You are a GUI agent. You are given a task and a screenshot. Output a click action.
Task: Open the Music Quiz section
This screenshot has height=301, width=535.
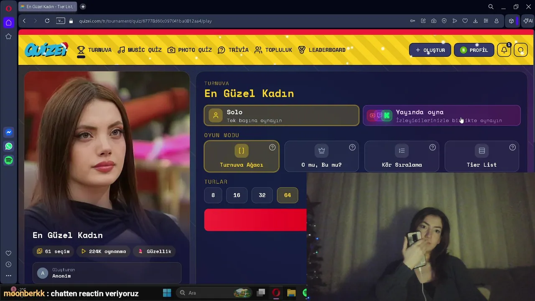[140, 50]
